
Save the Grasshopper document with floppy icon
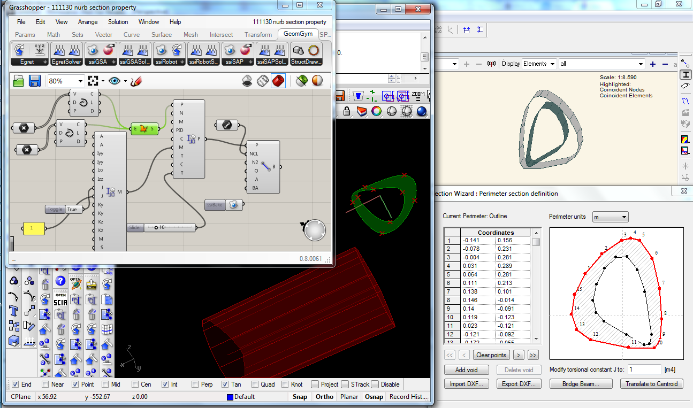tap(35, 81)
